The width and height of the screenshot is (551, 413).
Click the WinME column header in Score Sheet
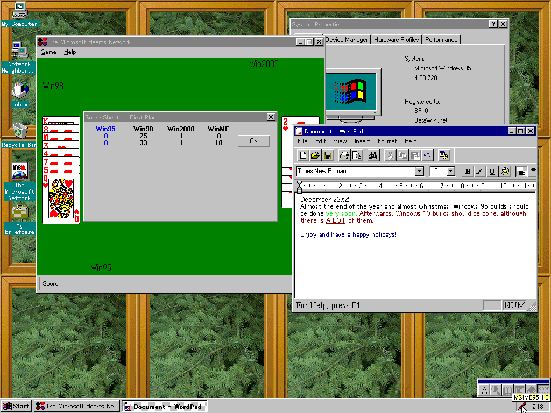pos(218,129)
